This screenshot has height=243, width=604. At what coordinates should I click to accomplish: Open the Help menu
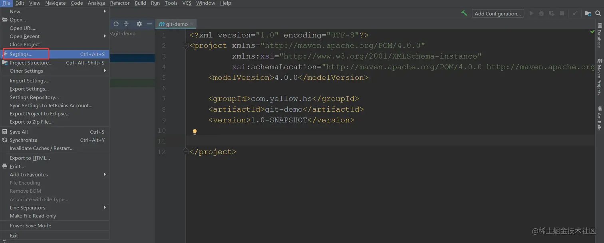click(x=226, y=3)
